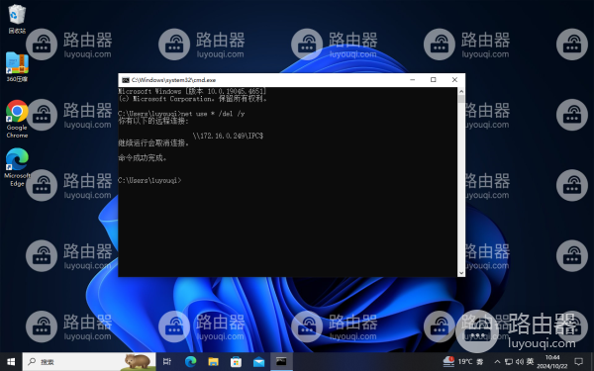Open Task View on the taskbar
The image size is (594, 371).
(167, 362)
